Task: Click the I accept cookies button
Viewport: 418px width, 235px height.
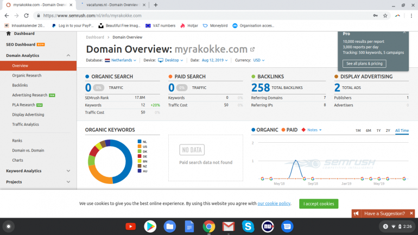Action: pos(319,204)
